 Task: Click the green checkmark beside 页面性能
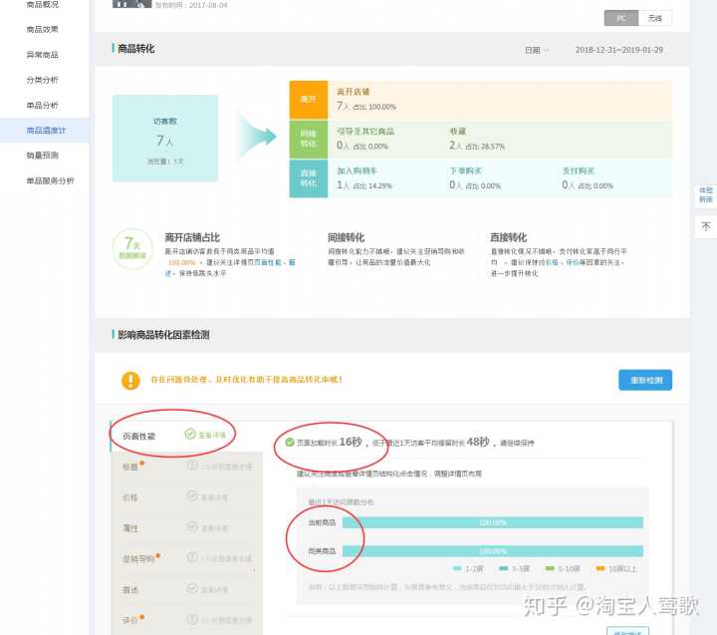[189, 435]
